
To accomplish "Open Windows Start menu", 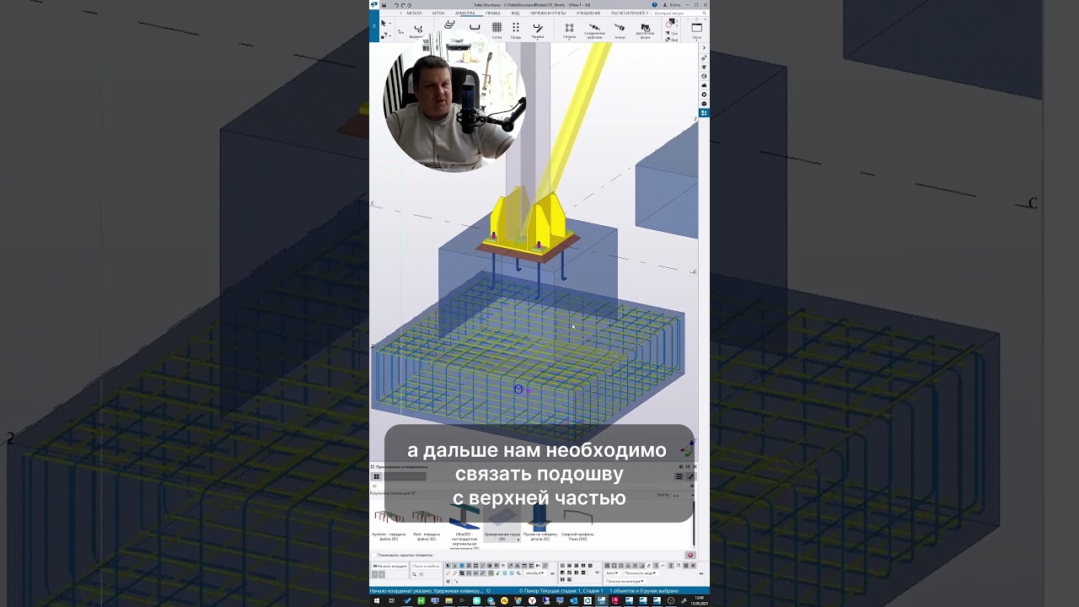I will [x=376, y=600].
